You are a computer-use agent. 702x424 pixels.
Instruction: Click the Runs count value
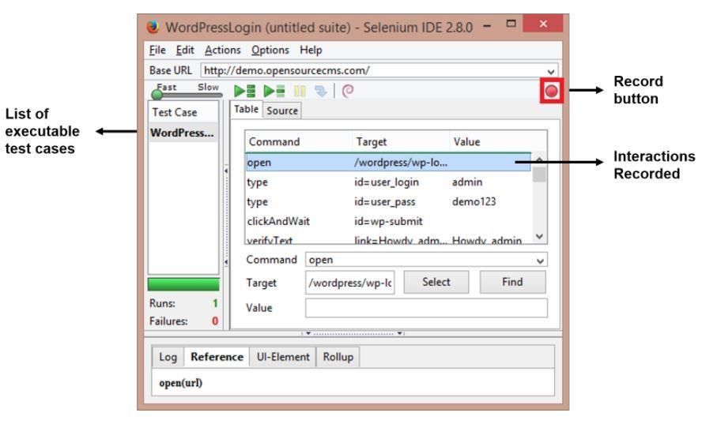coord(215,303)
